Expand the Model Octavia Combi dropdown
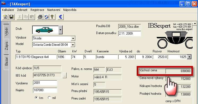The height and width of the screenshot is (104, 198). pyautogui.click(x=73, y=45)
